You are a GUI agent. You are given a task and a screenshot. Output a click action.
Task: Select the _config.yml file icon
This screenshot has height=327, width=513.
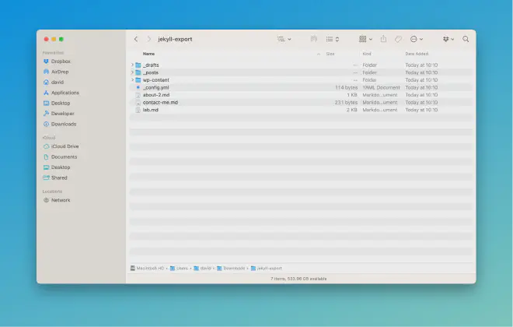(x=138, y=87)
